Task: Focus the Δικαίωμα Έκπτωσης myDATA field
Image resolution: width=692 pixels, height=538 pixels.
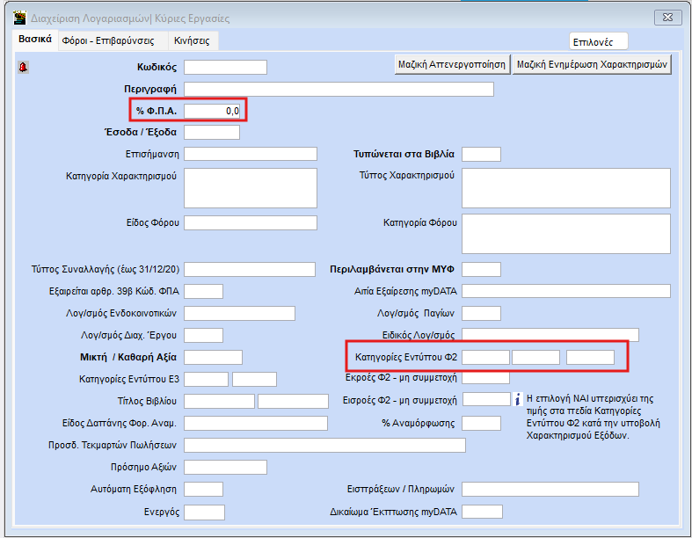Action: 482,512
